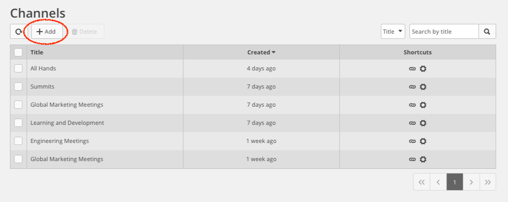Viewport: 508px width, 202px height.
Task: Open settings gear for Engineering Meetings
Action: 423,141
